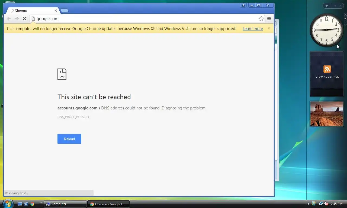347x208 pixels.
Task: Click sidebar previous gadgets page arrow
Action: pyautogui.click(x=335, y=6)
